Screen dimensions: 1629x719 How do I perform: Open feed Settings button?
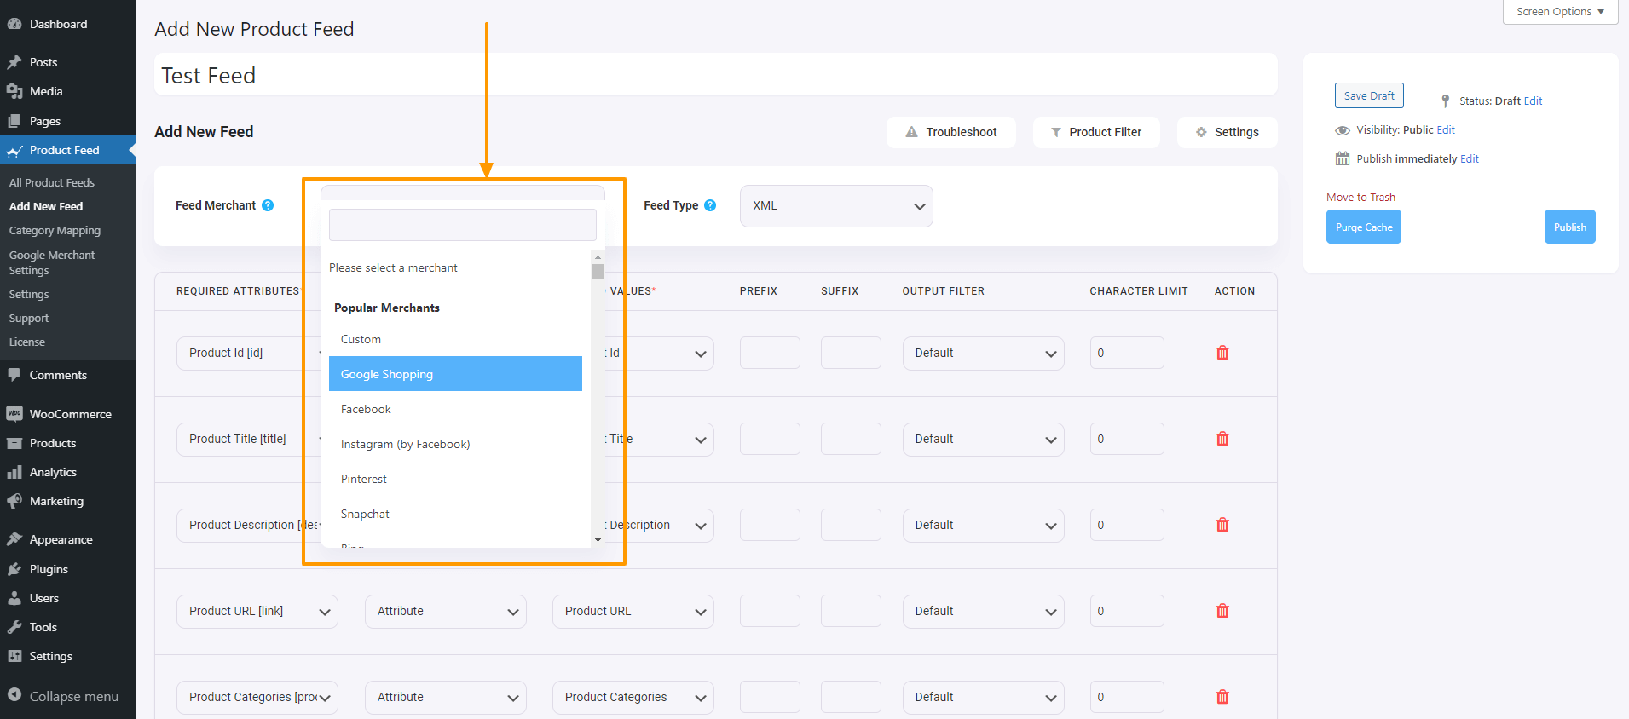1228,132
